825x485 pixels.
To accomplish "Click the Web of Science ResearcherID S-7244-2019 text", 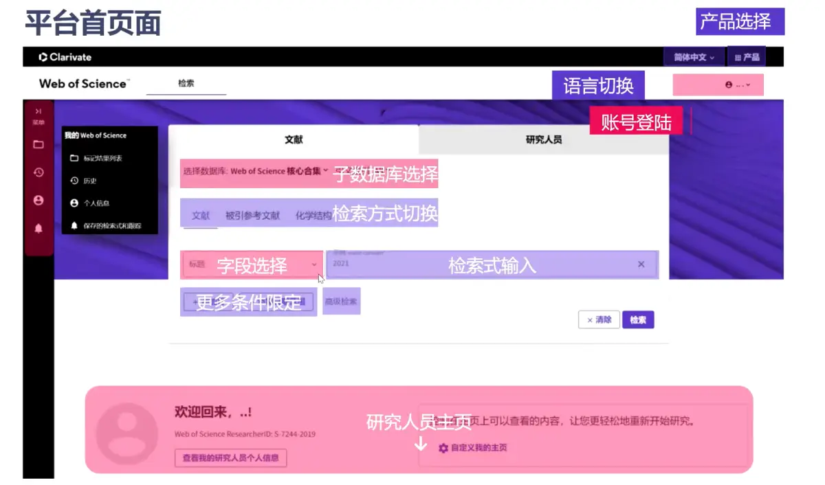I will click(245, 434).
